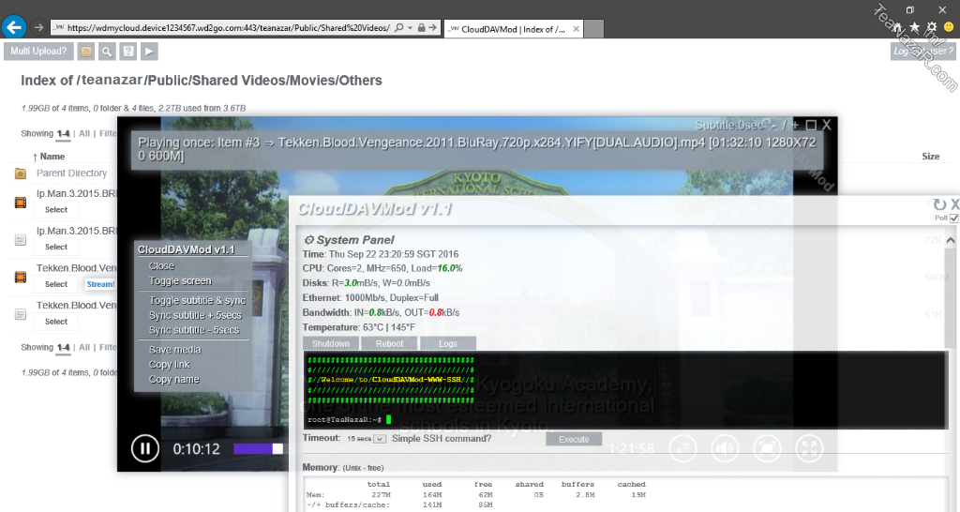This screenshot has height=512, width=960.
Task: Click the Execute button
Action: pyautogui.click(x=574, y=439)
